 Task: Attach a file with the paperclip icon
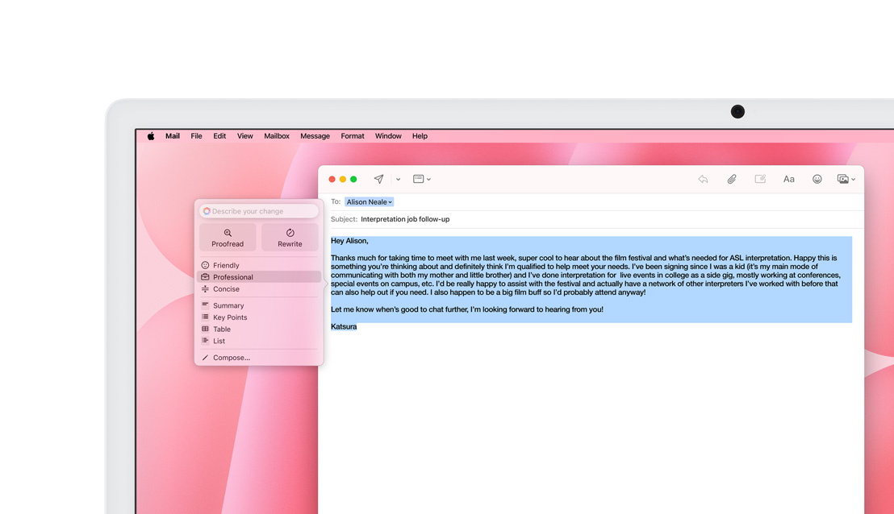pyautogui.click(x=731, y=179)
